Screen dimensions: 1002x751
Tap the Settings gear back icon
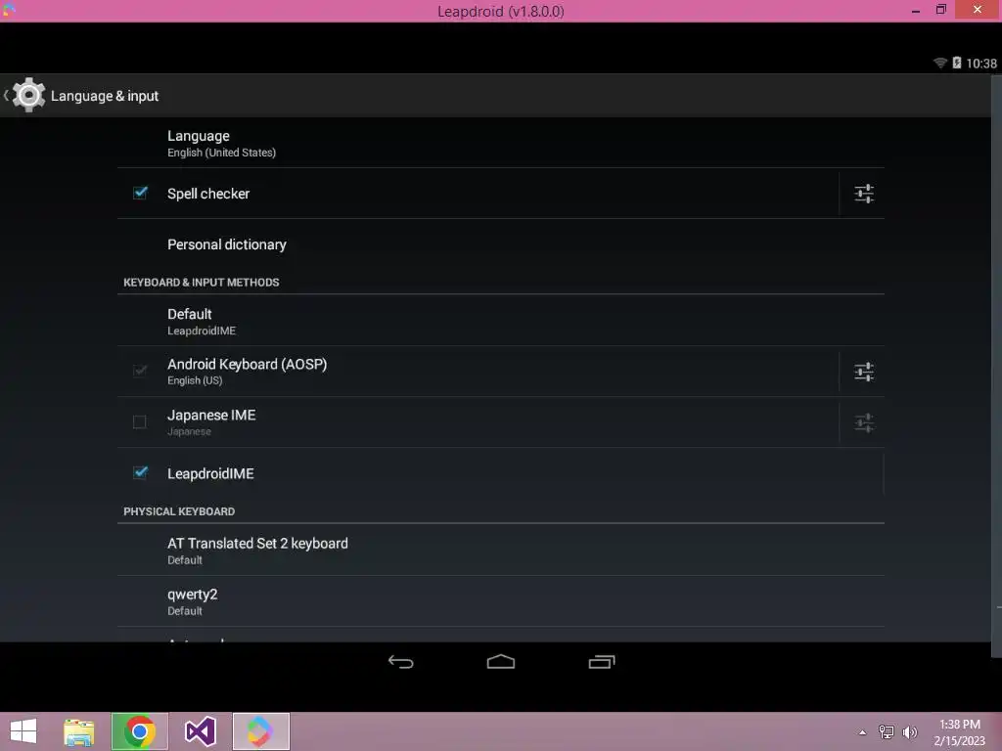coord(25,95)
